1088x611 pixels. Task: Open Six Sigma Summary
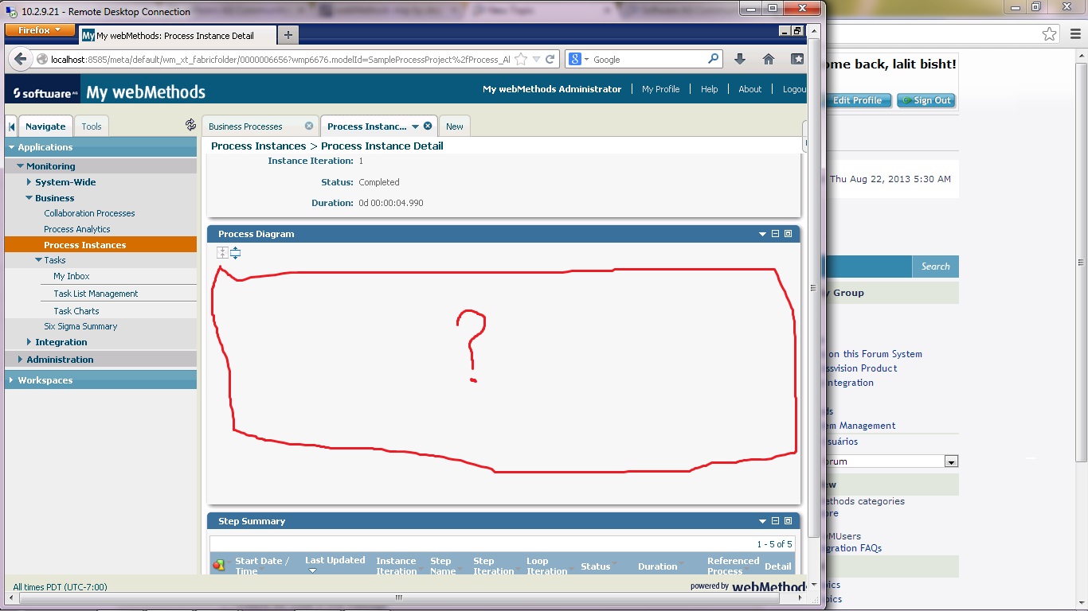click(80, 326)
